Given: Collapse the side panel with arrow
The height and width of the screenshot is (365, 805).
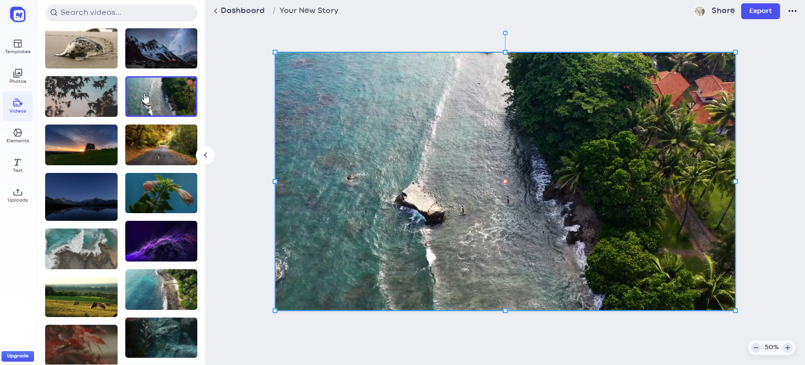Looking at the screenshot, I should point(205,155).
